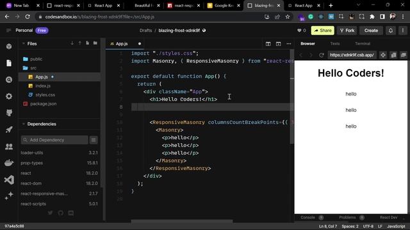Open the Configuration gear icon in sidebar

(x=9, y=96)
